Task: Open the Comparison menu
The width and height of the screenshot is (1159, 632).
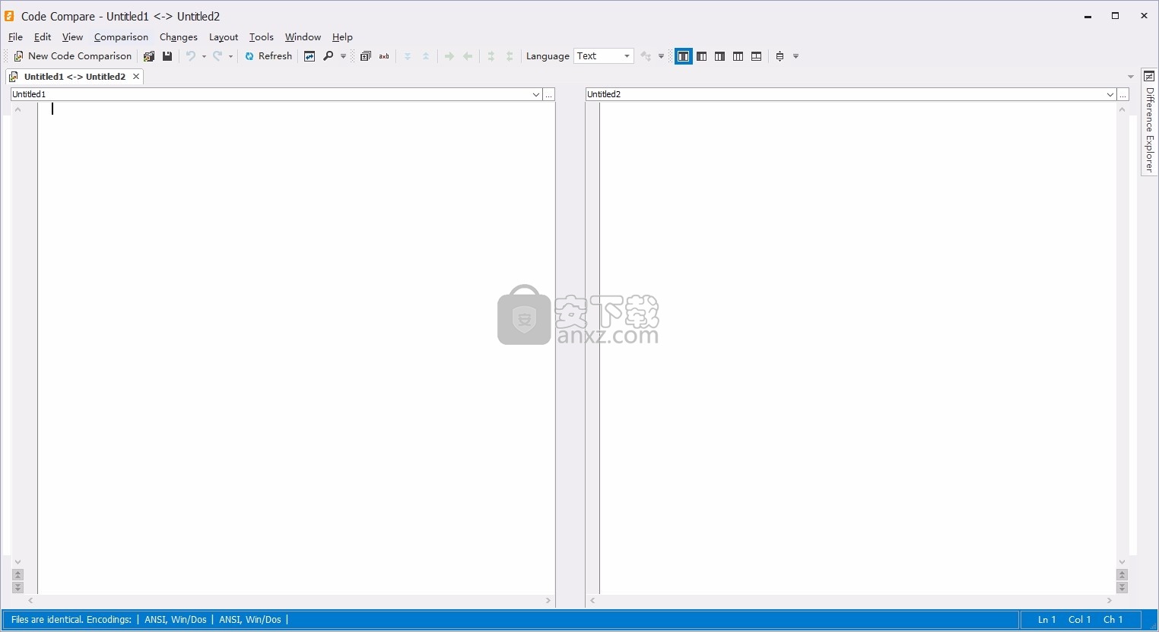Action: coord(121,36)
